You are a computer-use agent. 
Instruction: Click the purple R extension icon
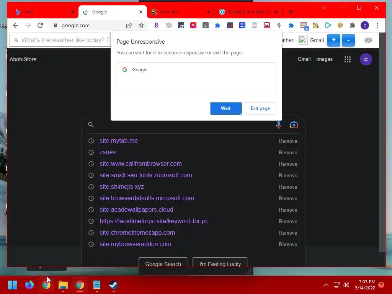coord(157,25)
